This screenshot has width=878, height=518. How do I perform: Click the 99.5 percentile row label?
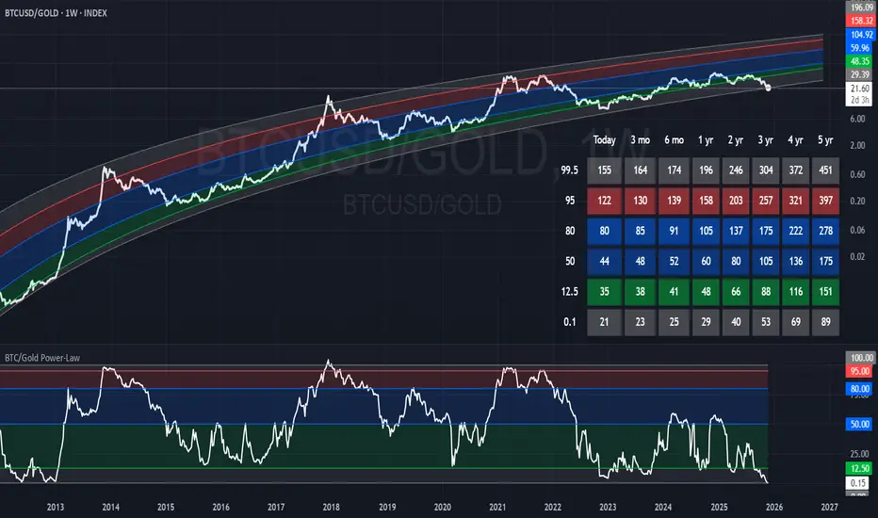569,170
